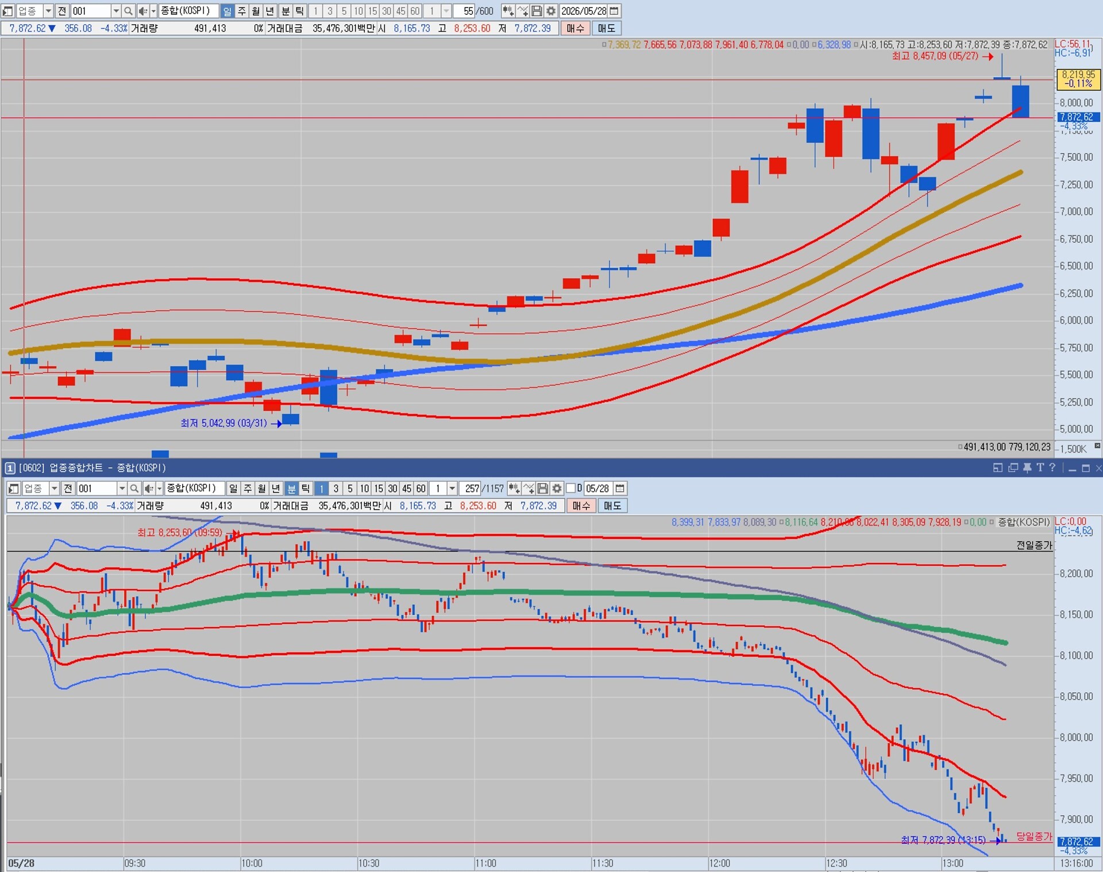Open code search magnifier in lower chart
This screenshot has height=872, width=1103.
(x=134, y=488)
